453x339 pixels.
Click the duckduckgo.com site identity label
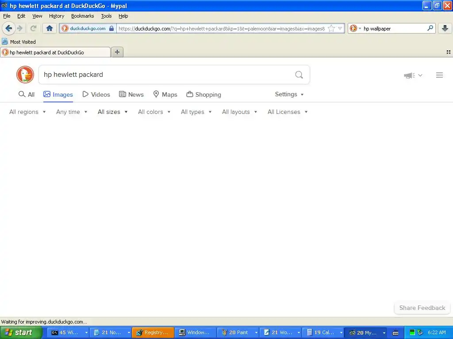[x=88, y=28]
